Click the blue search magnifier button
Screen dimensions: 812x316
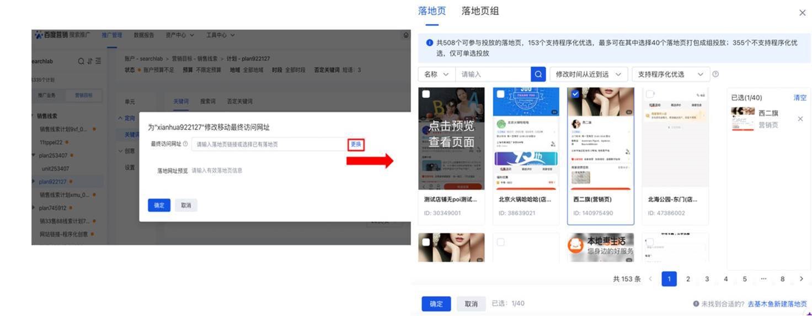coord(538,74)
